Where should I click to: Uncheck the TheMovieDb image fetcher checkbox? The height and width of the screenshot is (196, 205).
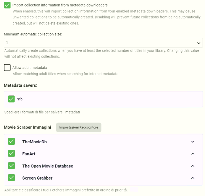11,142
